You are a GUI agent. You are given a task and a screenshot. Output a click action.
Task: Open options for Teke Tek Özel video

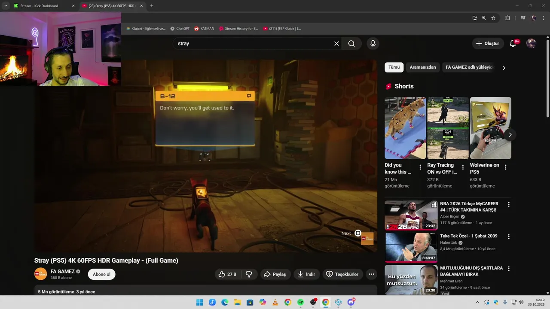(x=509, y=237)
